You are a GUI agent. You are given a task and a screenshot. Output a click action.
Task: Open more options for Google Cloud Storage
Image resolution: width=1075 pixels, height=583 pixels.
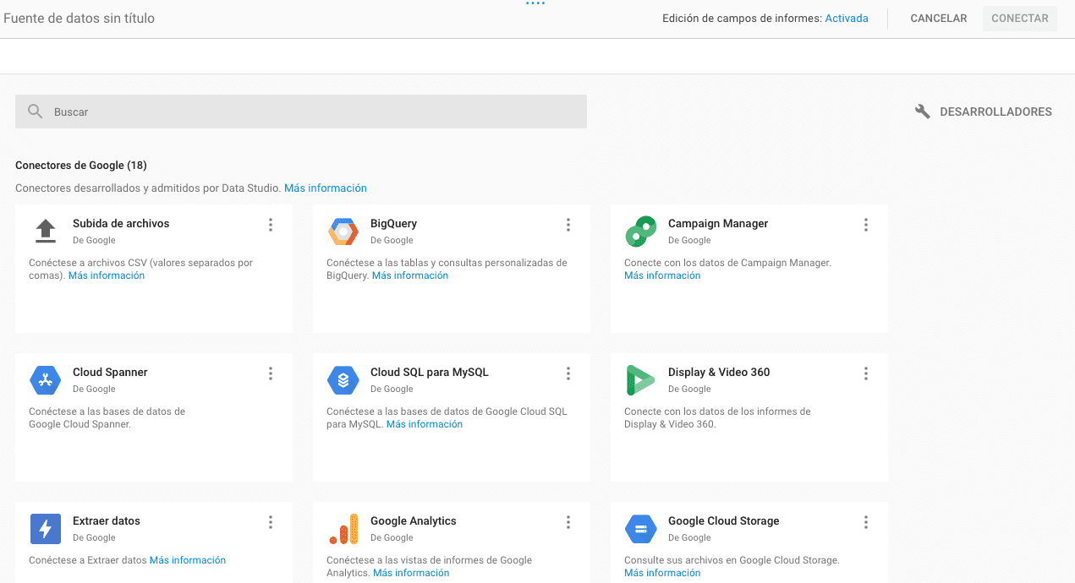click(866, 522)
